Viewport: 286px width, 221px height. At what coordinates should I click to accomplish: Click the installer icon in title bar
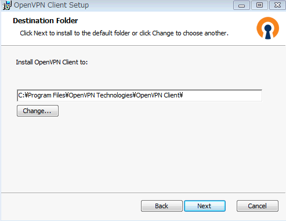pyautogui.click(x=7, y=5)
